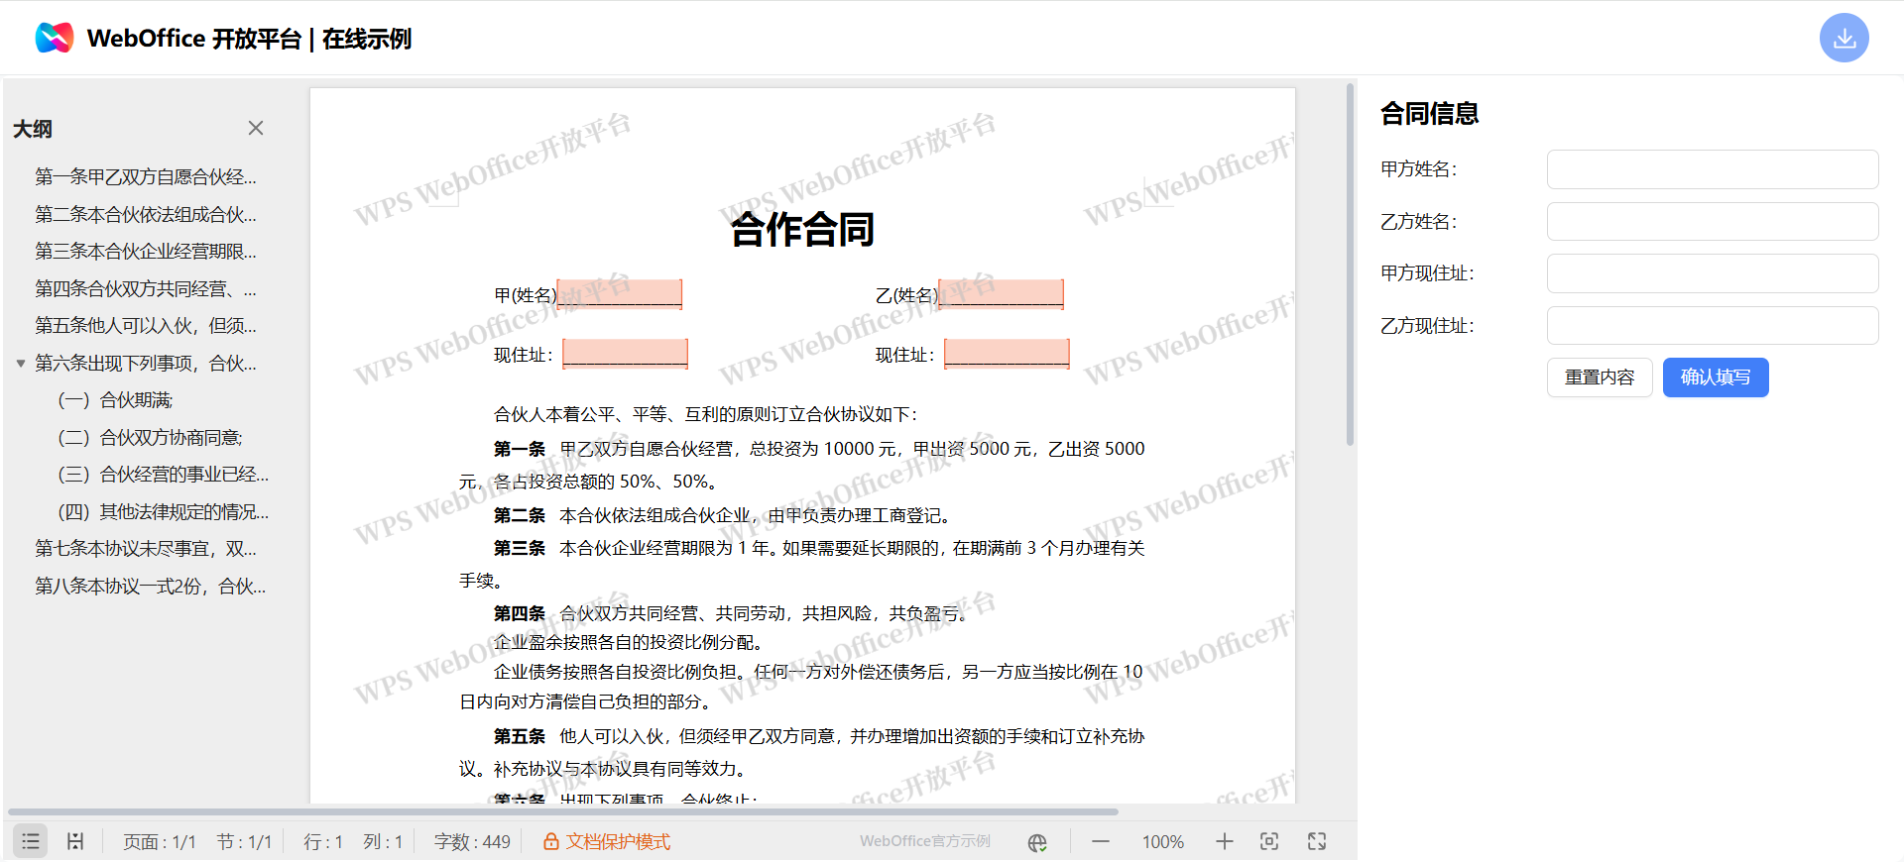Click the 甲方现住址 input field

click(1713, 273)
